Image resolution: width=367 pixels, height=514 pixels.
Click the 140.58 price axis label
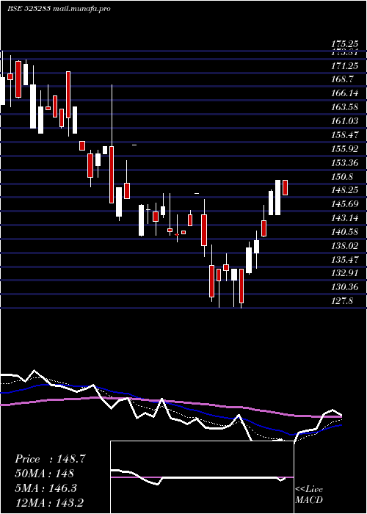click(344, 233)
